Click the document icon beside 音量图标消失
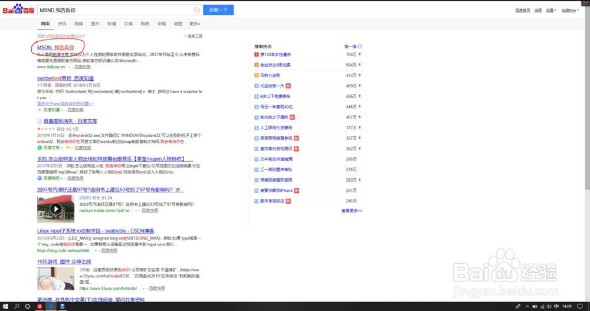Screen dimensions: 590x311 [40, 121]
